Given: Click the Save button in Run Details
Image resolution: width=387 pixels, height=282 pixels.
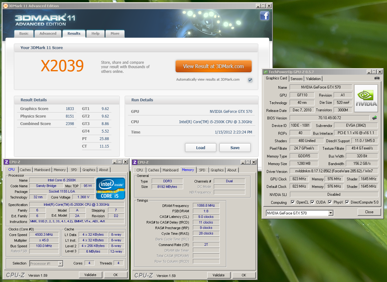Looking at the screenshot, I should click(x=235, y=148).
